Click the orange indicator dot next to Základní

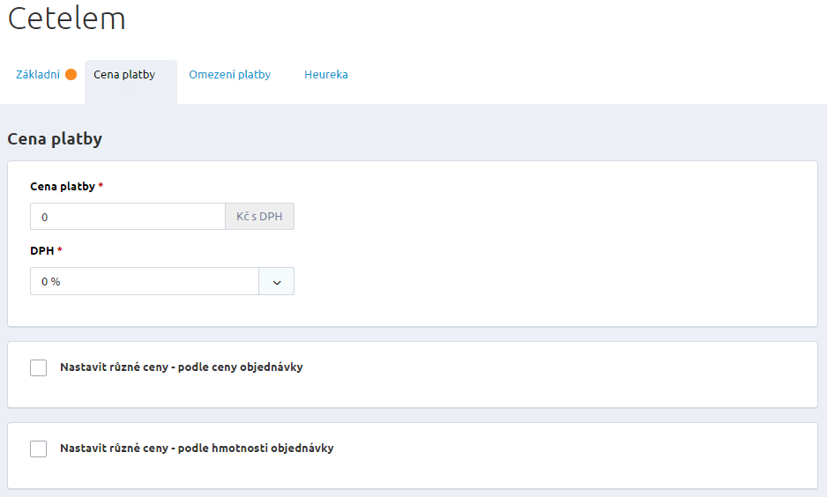click(x=71, y=75)
